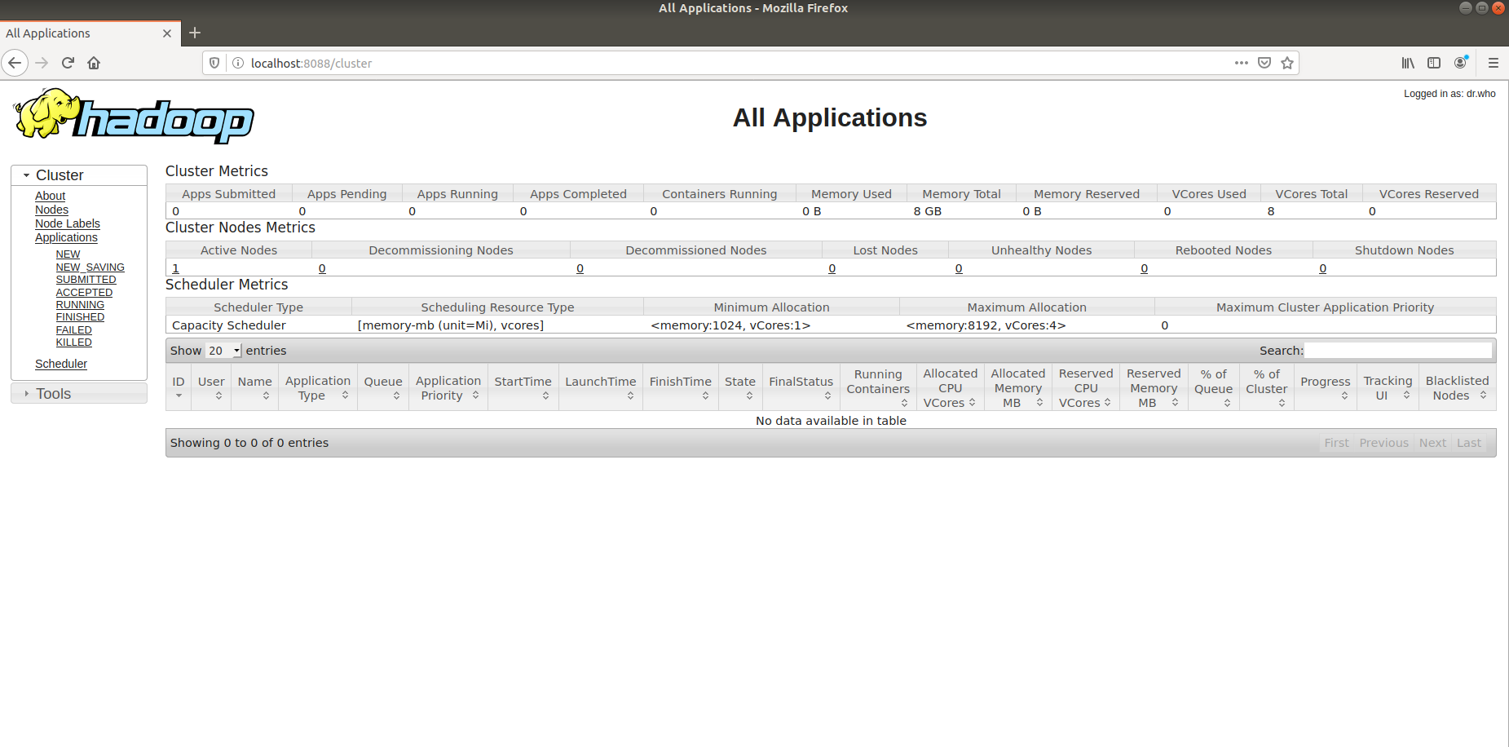
Task: Sort table by User column
Action: click(x=211, y=387)
